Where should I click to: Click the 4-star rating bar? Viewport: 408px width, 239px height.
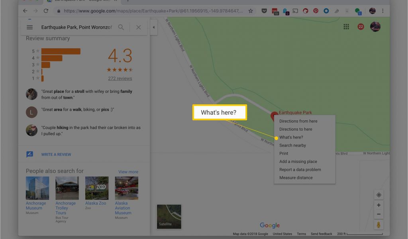[x=52, y=58]
